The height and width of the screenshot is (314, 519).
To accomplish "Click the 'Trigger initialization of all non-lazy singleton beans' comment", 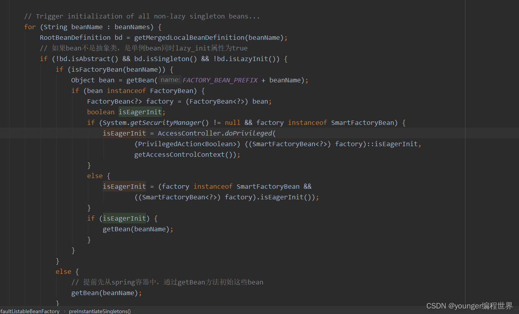I will pos(142,16).
